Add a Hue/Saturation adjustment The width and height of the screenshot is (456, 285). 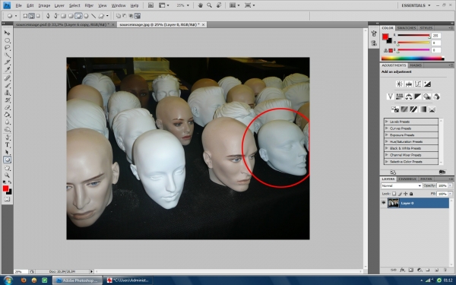point(399,97)
